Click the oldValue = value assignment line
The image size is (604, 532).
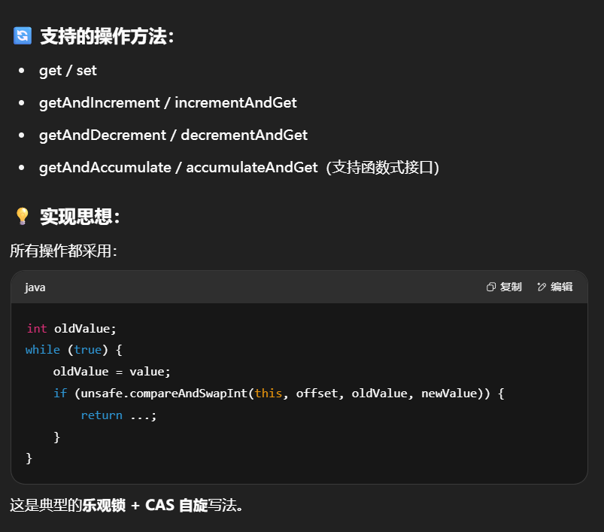[112, 372]
